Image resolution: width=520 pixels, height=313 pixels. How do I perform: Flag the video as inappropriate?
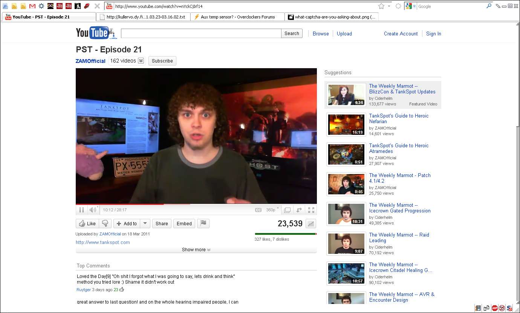(203, 223)
